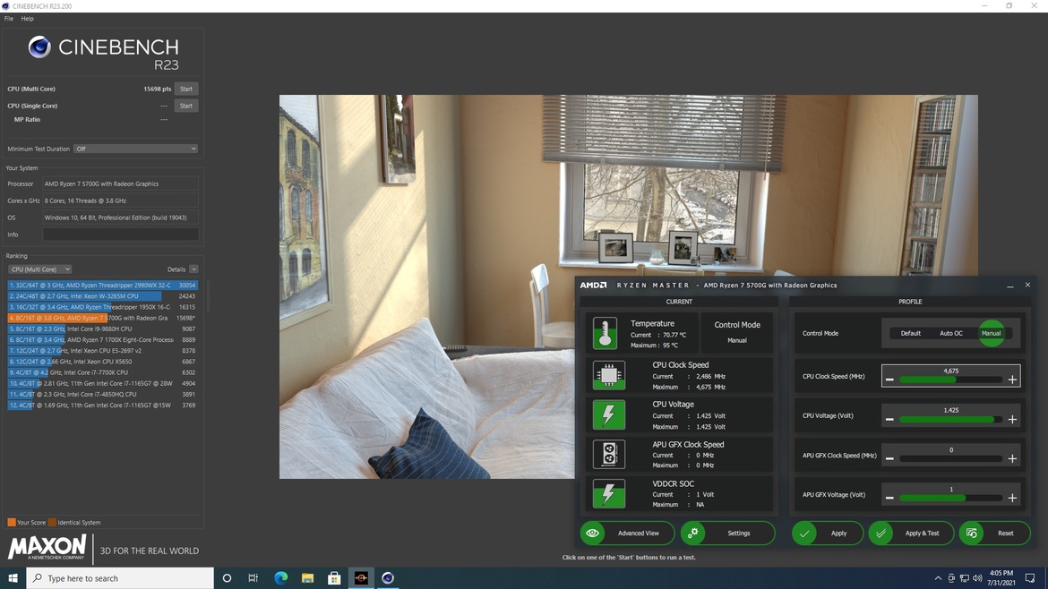Click the CPU Clock Speed slider bar
This screenshot has height=589, width=1048.
(x=950, y=380)
